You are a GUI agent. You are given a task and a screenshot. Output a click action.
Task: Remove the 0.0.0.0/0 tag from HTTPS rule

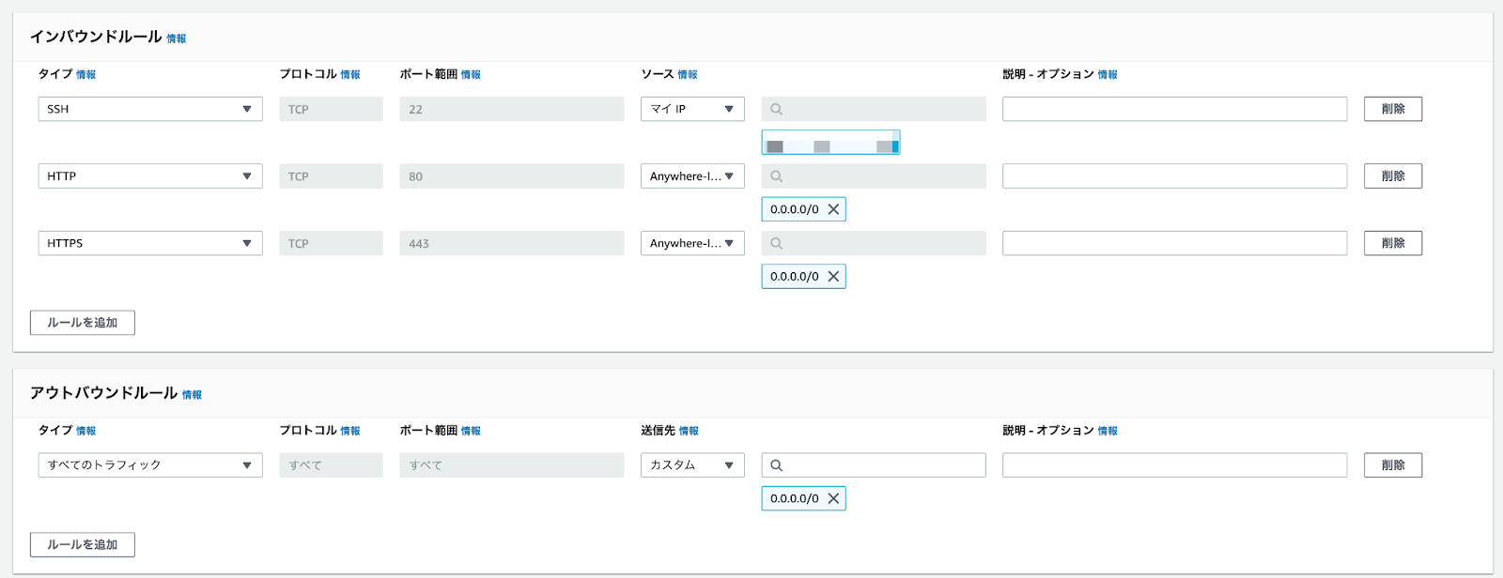833,277
